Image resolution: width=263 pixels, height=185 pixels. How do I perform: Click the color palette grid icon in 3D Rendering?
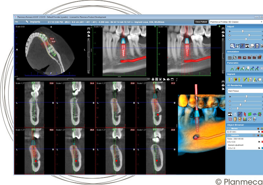click(245, 119)
